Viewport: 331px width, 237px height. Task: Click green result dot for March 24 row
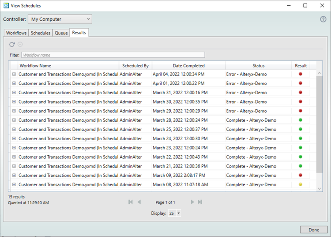pyautogui.click(x=301, y=138)
